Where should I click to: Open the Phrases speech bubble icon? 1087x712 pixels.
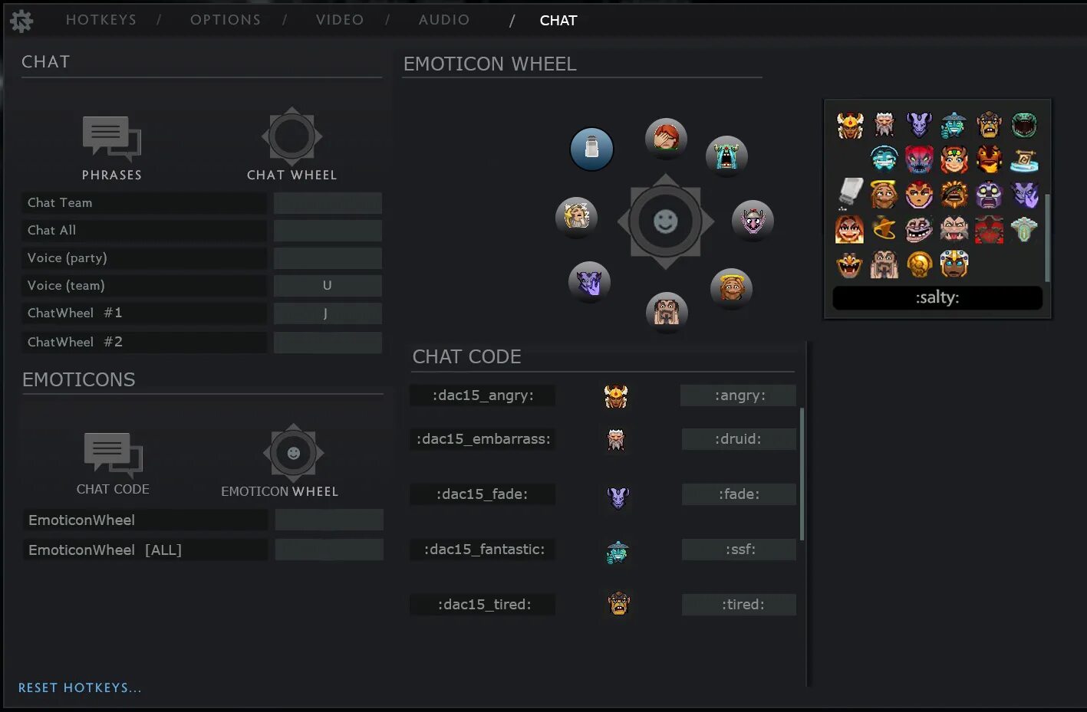(x=112, y=139)
